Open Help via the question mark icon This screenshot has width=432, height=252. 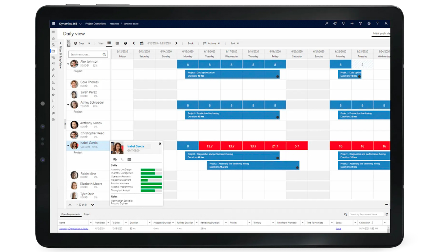pos(377,23)
